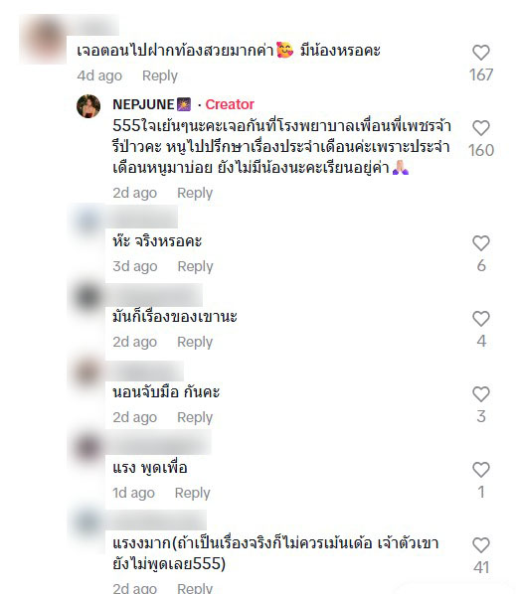Screen dimensions: 516x594
Task: Like NEPJUNE creator reply with 160 likes
Action: coord(481,128)
